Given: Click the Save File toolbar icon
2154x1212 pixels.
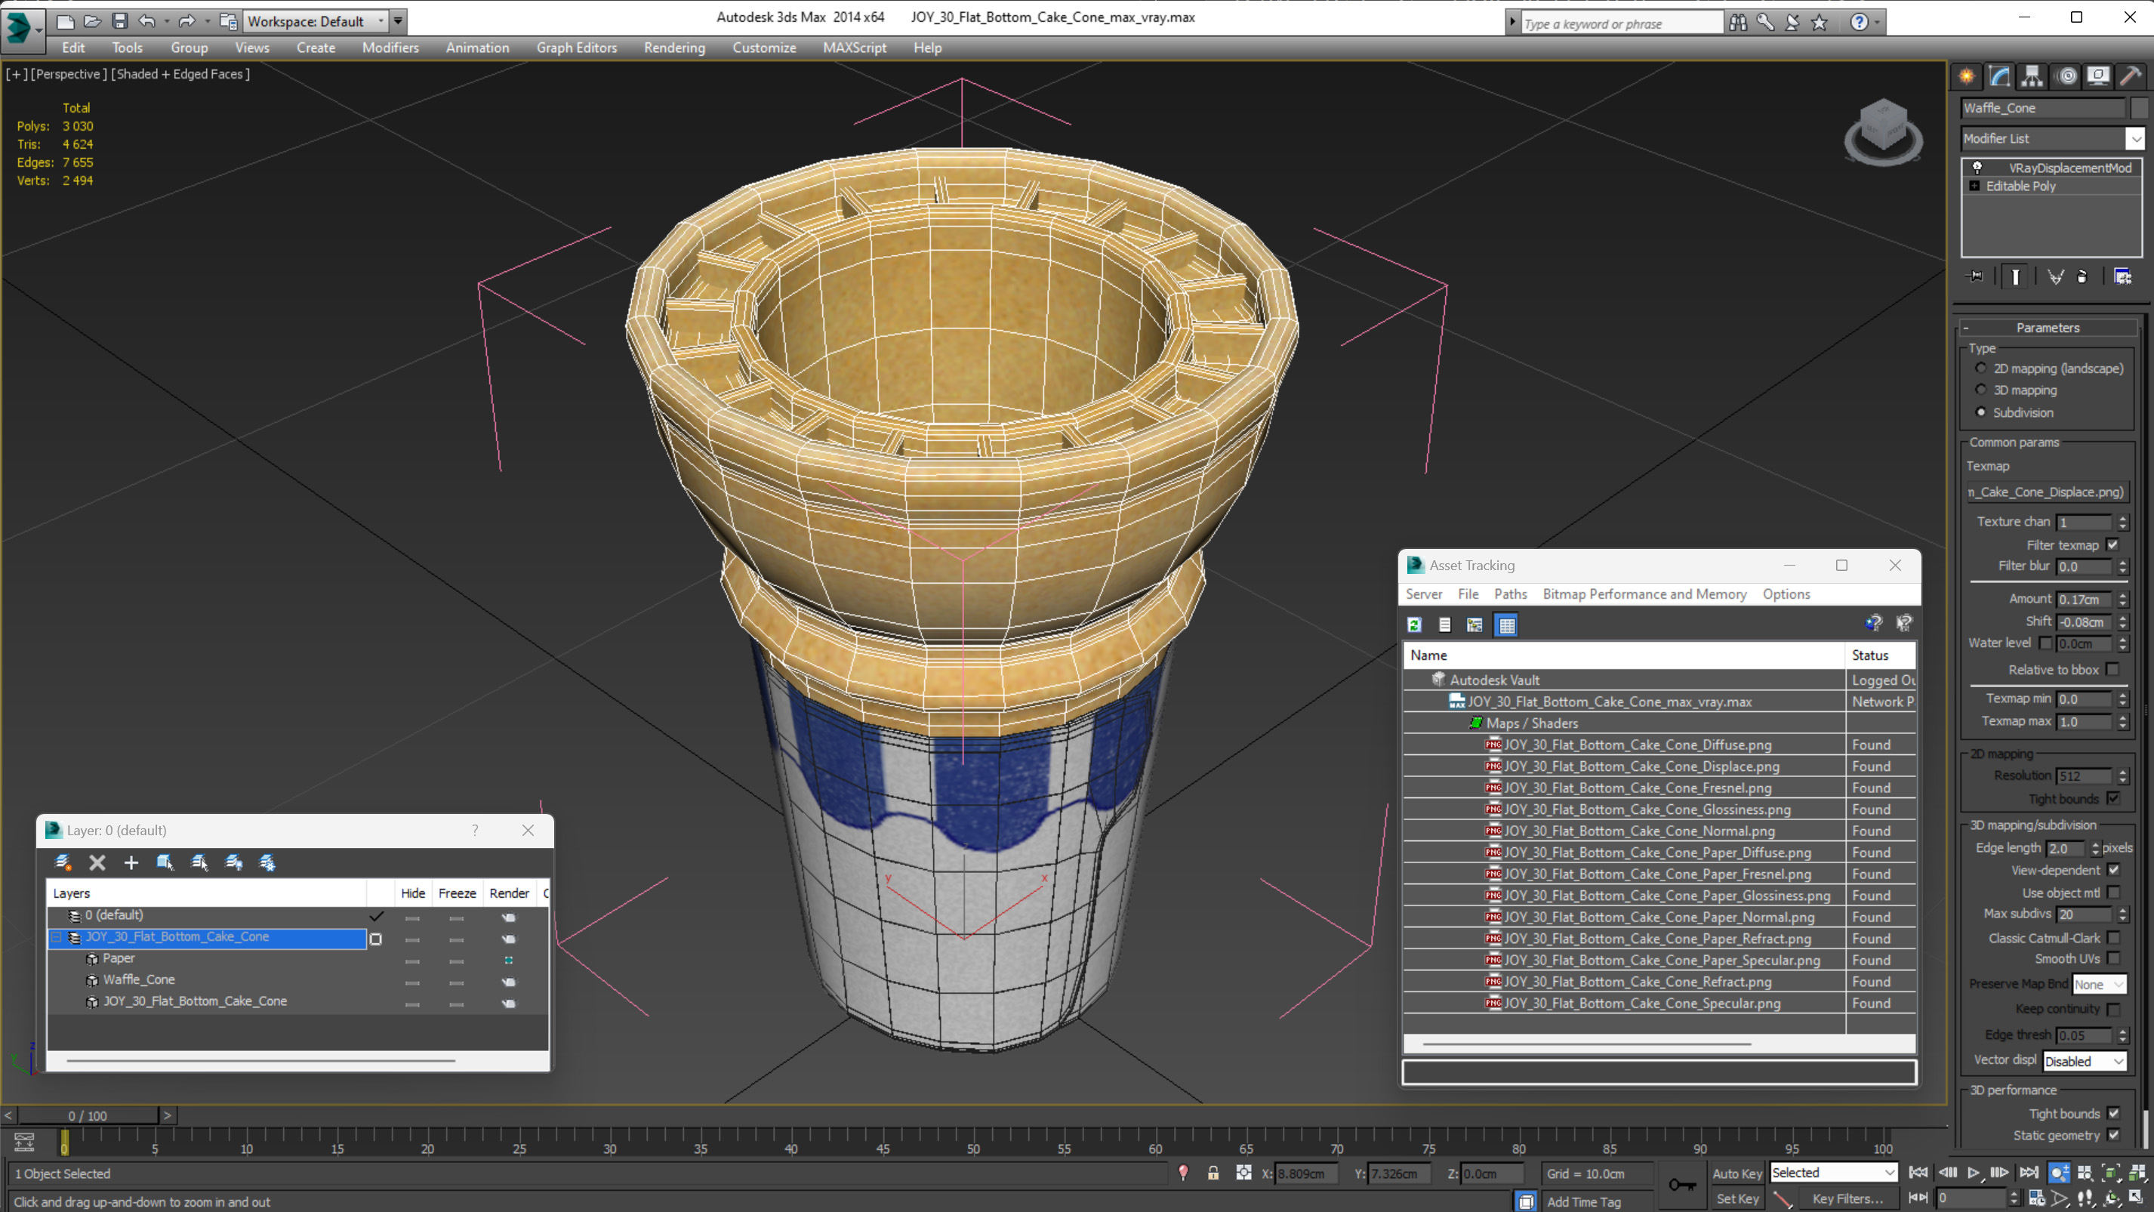Looking at the screenshot, I should (x=119, y=21).
